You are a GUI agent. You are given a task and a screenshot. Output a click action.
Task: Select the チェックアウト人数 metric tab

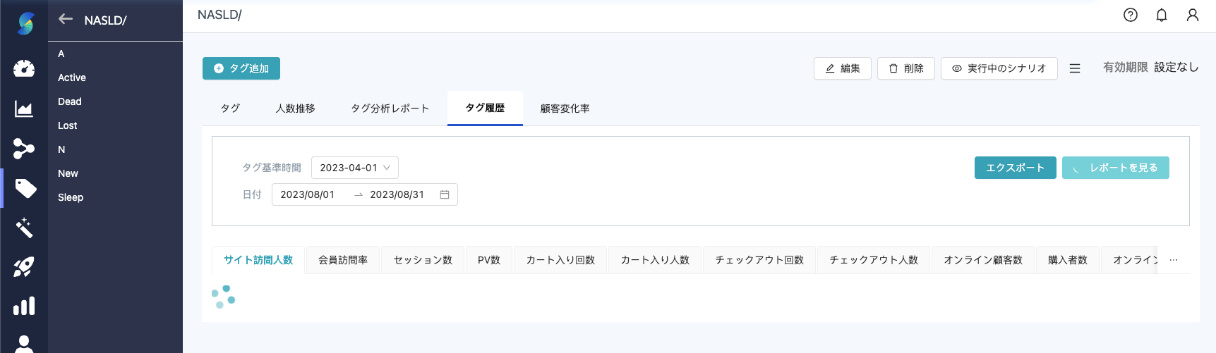pos(874,260)
